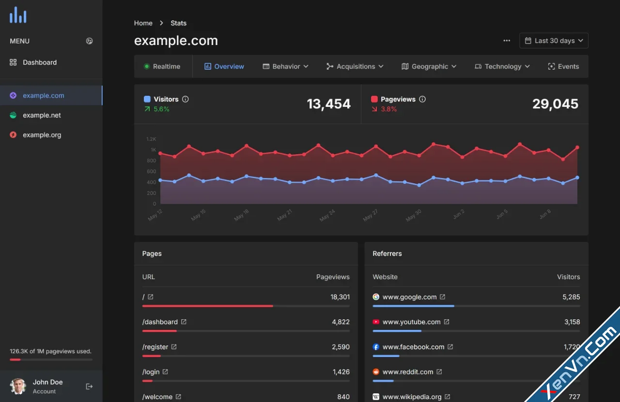The height and width of the screenshot is (402, 620).
Task: Open the Pageviews info tooltip icon
Action: (x=422, y=99)
